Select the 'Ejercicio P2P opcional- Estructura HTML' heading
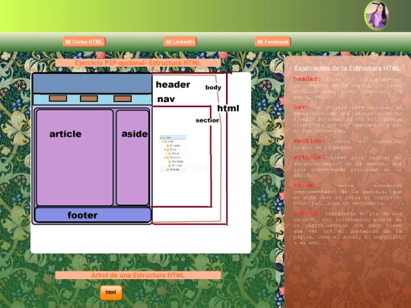 138,63
